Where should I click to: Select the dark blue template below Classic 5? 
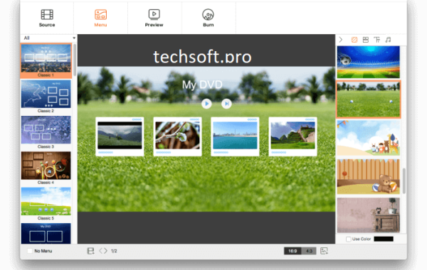(x=46, y=233)
